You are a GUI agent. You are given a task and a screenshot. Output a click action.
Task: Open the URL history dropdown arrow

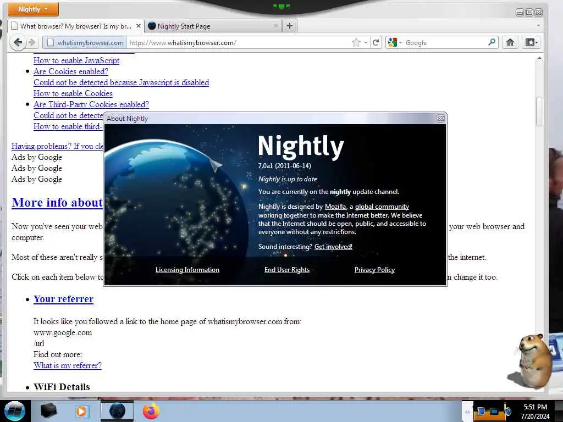click(x=366, y=43)
